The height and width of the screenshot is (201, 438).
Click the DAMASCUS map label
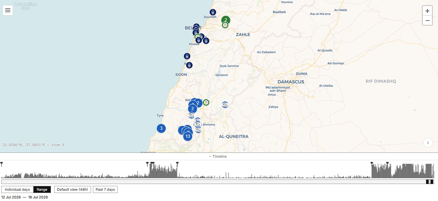pyautogui.click(x=291, y=82)
